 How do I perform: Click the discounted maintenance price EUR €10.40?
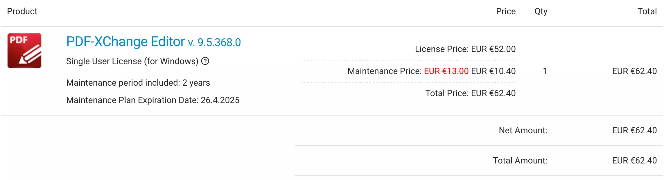[x=493, y=71]
